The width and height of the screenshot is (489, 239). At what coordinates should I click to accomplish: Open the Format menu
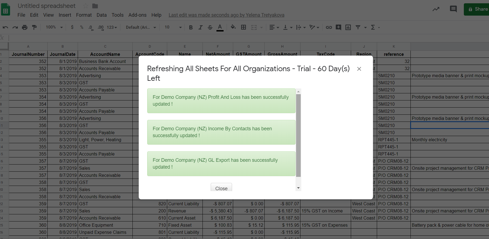[84, 15]
